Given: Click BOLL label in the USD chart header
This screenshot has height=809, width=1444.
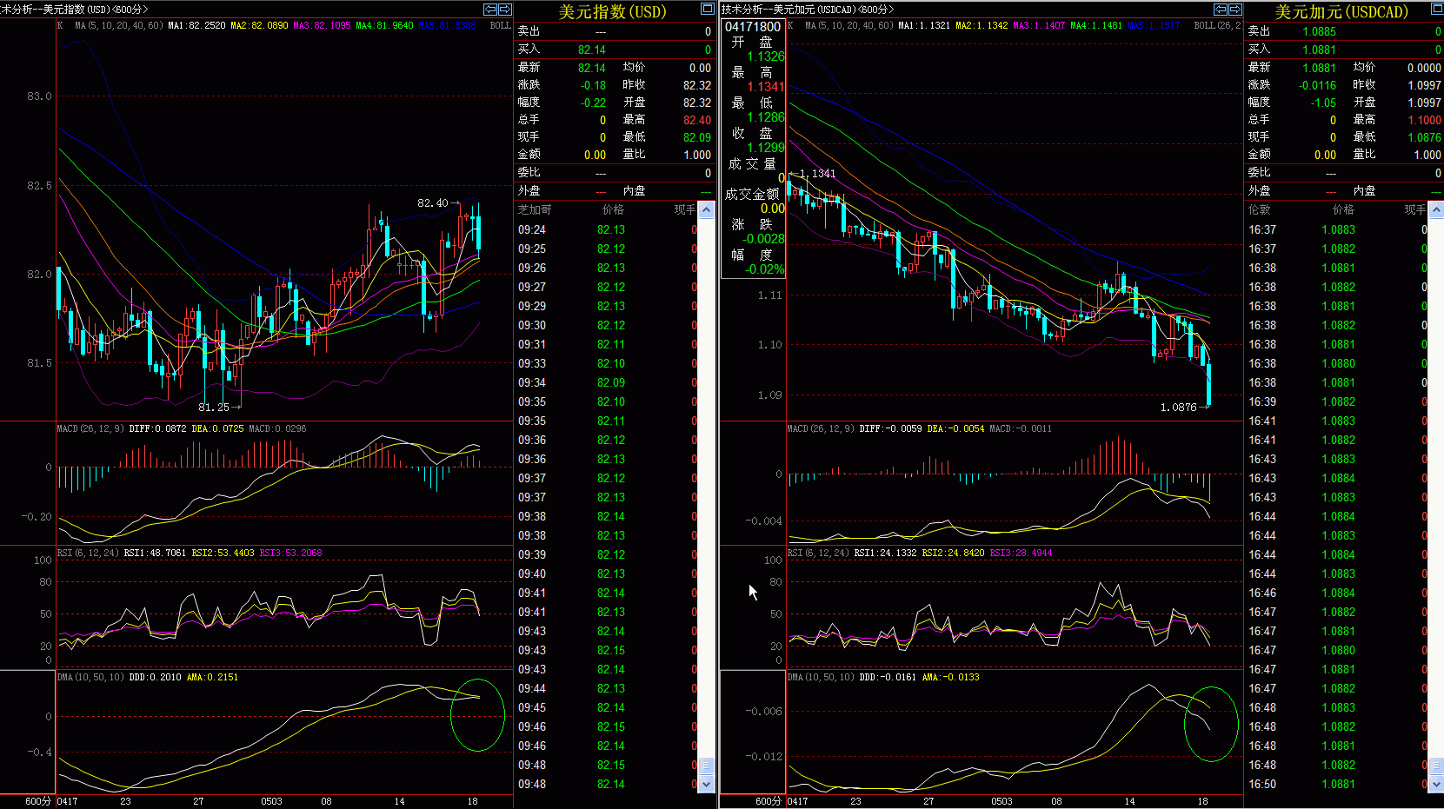Looking at the screenshot, I should [500, 25].
